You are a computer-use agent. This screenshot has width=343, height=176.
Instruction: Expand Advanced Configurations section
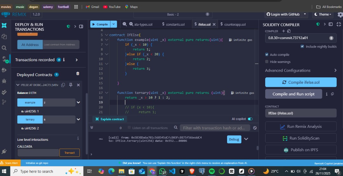300,70
